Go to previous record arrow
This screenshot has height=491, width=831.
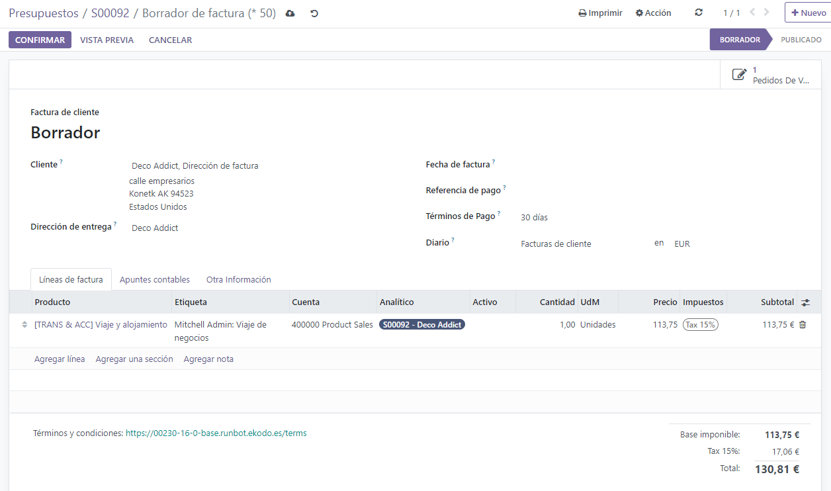coord(752,13)
